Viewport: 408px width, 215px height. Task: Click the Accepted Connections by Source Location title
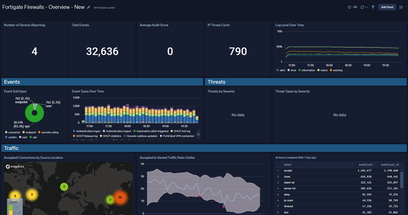pyautogui.click(x=33, y=158)
